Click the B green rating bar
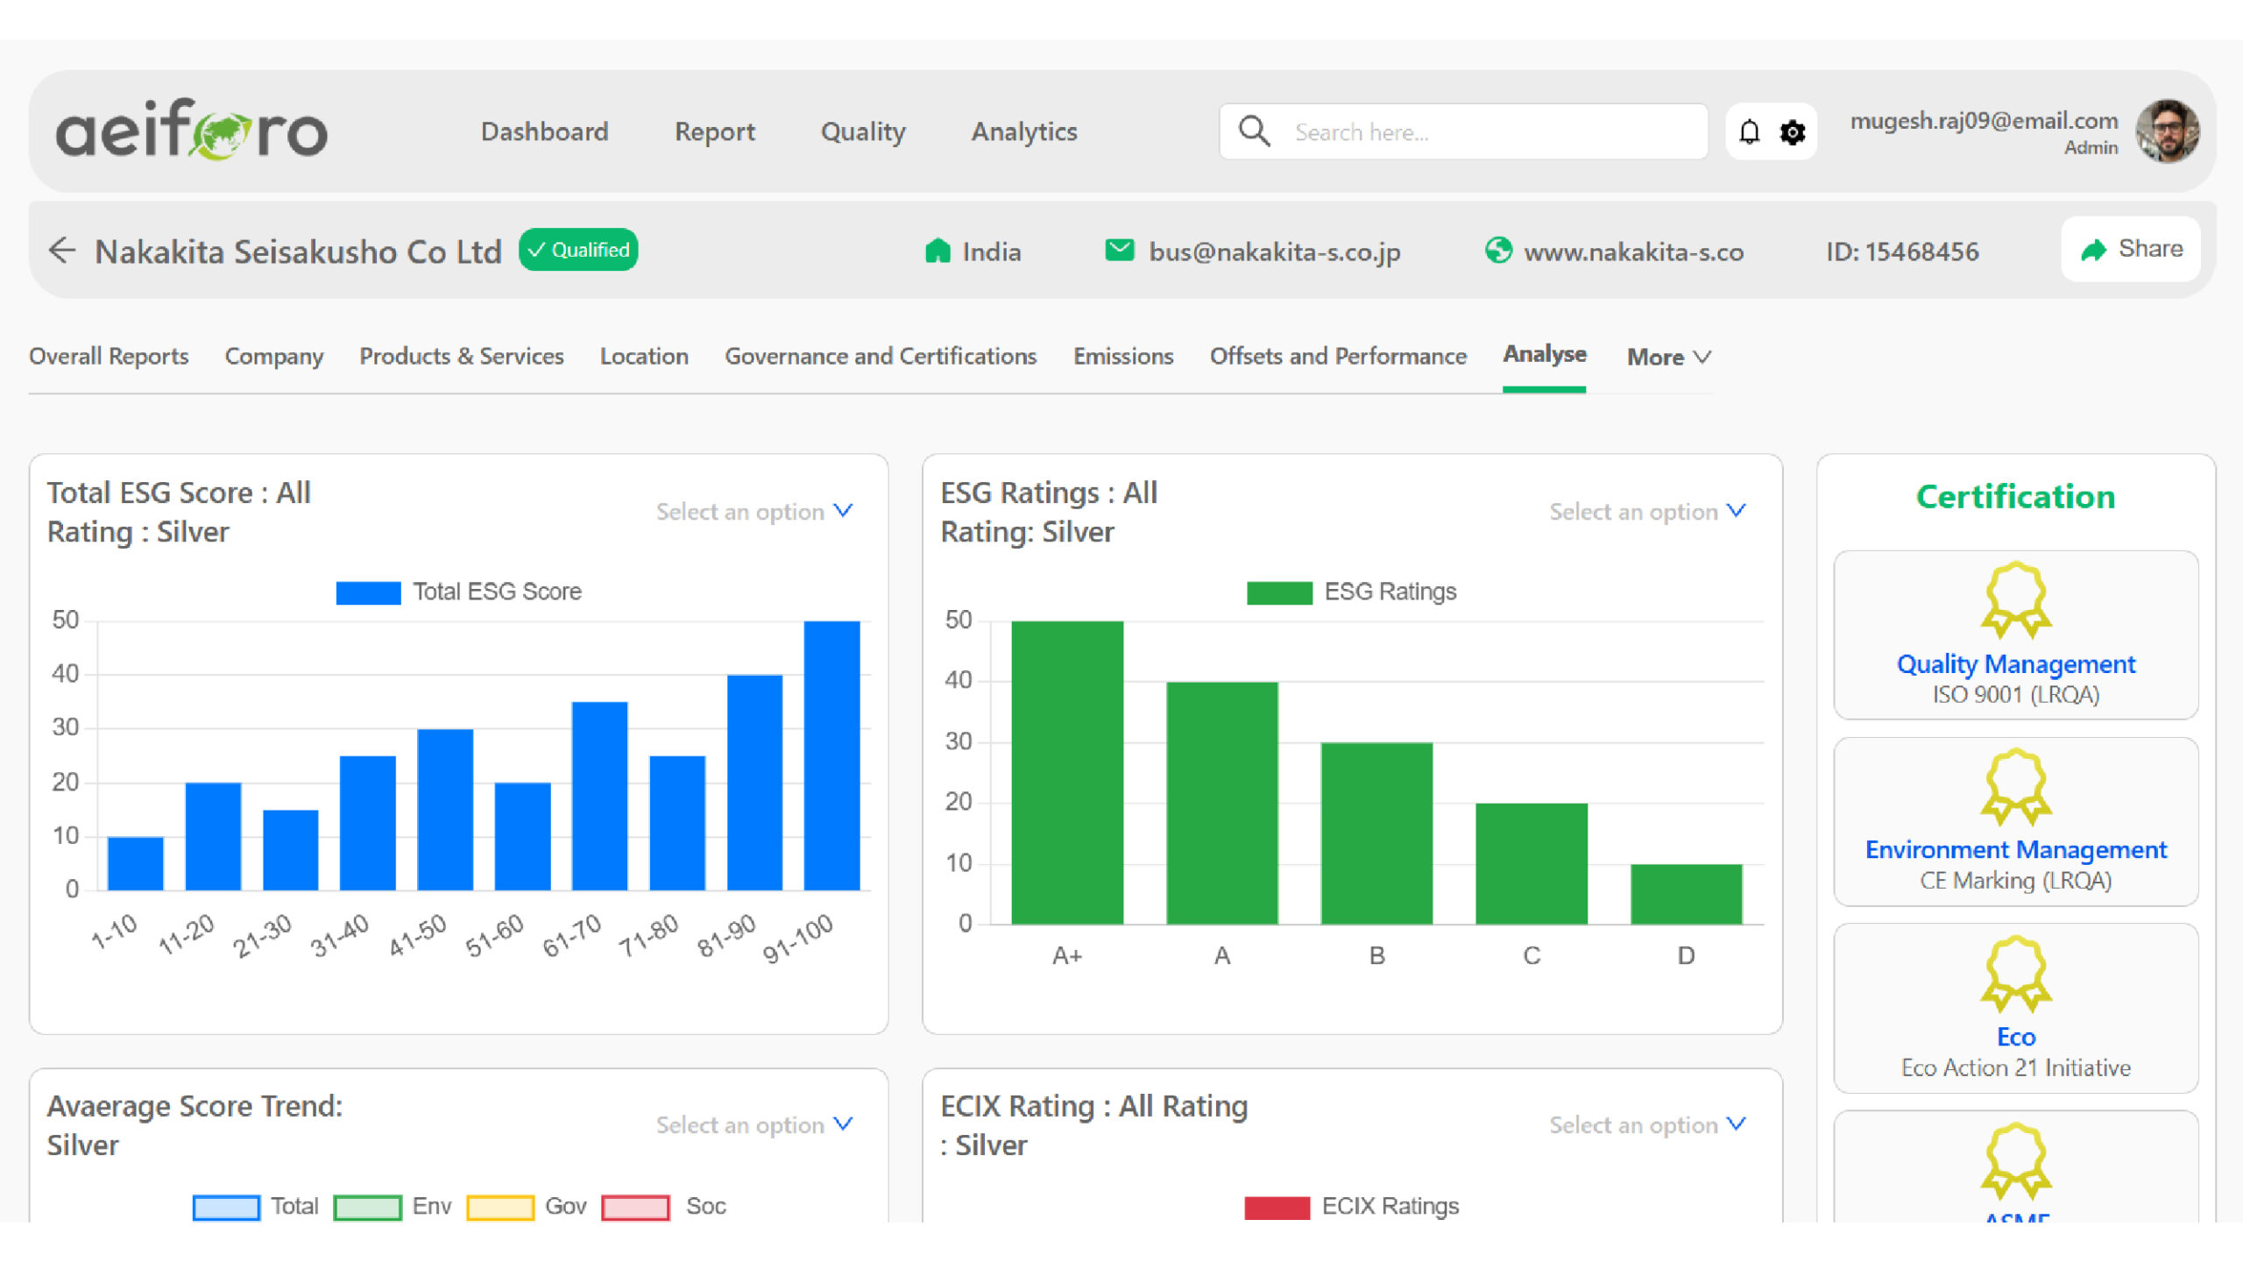 pyautogui.click(x=1376, y=833)
